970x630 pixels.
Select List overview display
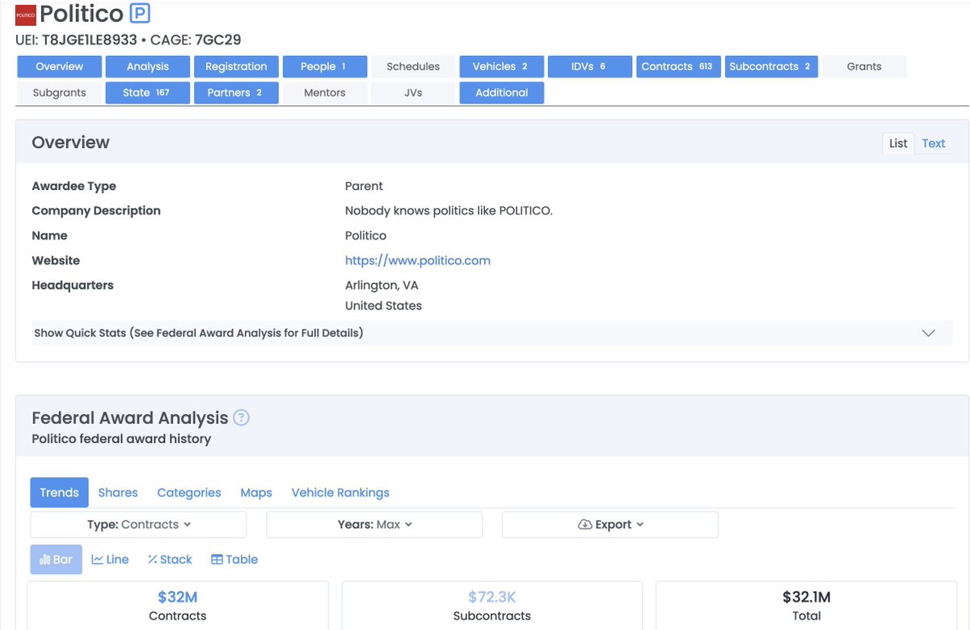point(898,143)
